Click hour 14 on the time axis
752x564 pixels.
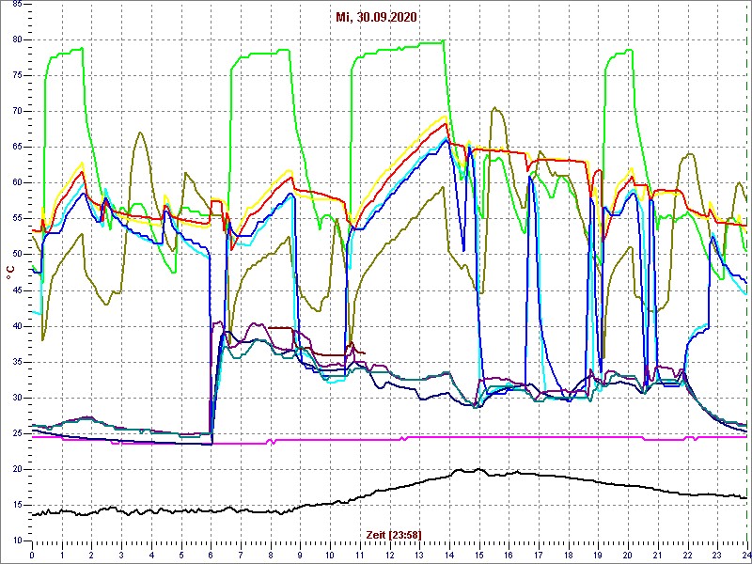point(450,555)
